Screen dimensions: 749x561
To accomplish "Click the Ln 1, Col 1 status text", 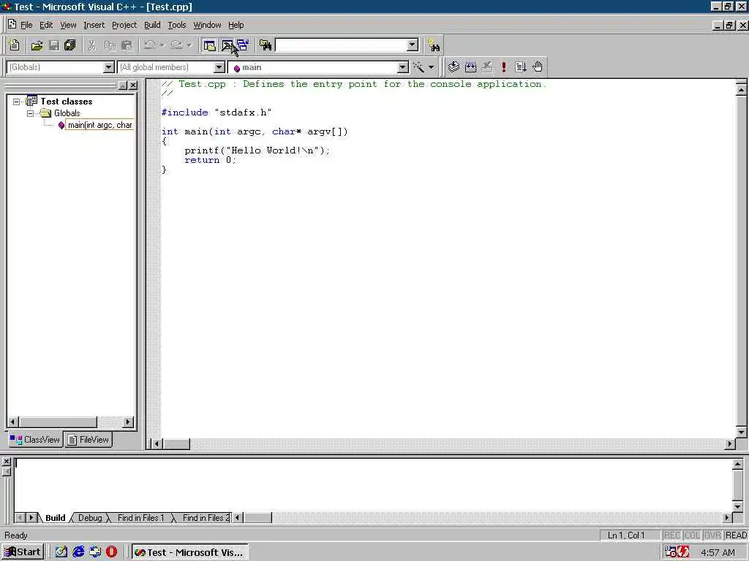I will coord(626,535).
